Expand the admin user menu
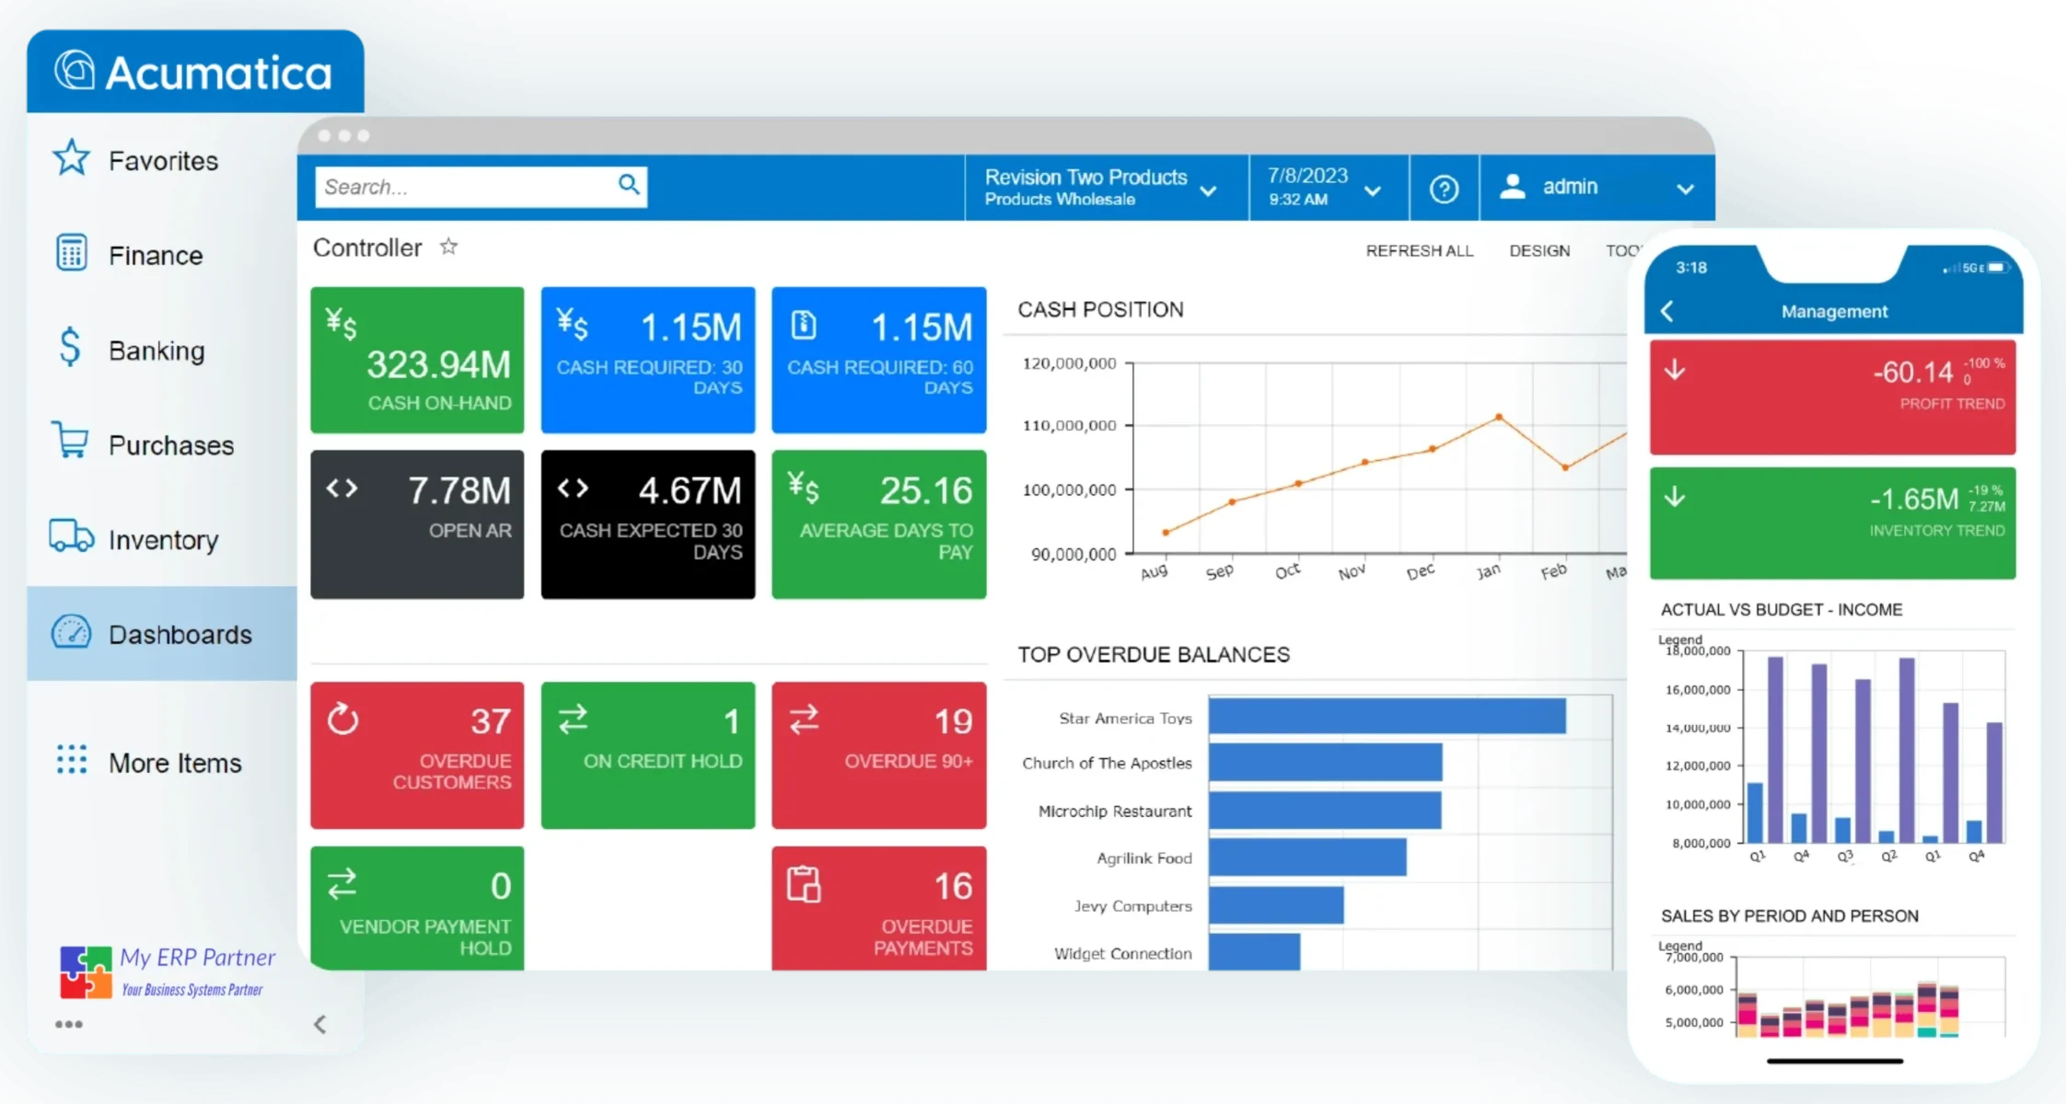The width and height of the screenshot is (2066, 1104). tap(1685, 189)
